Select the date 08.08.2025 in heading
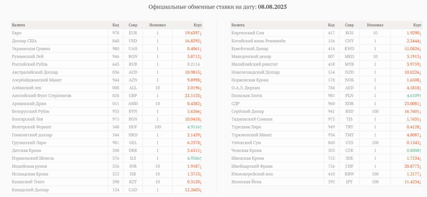The image size is (427, 197). click(x=272, y=7)
